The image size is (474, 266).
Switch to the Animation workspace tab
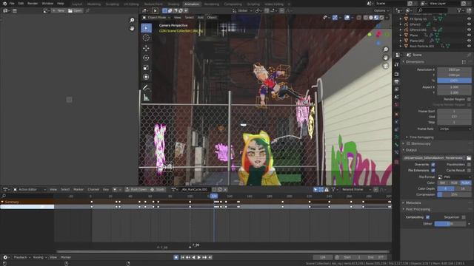click(192, 4)
